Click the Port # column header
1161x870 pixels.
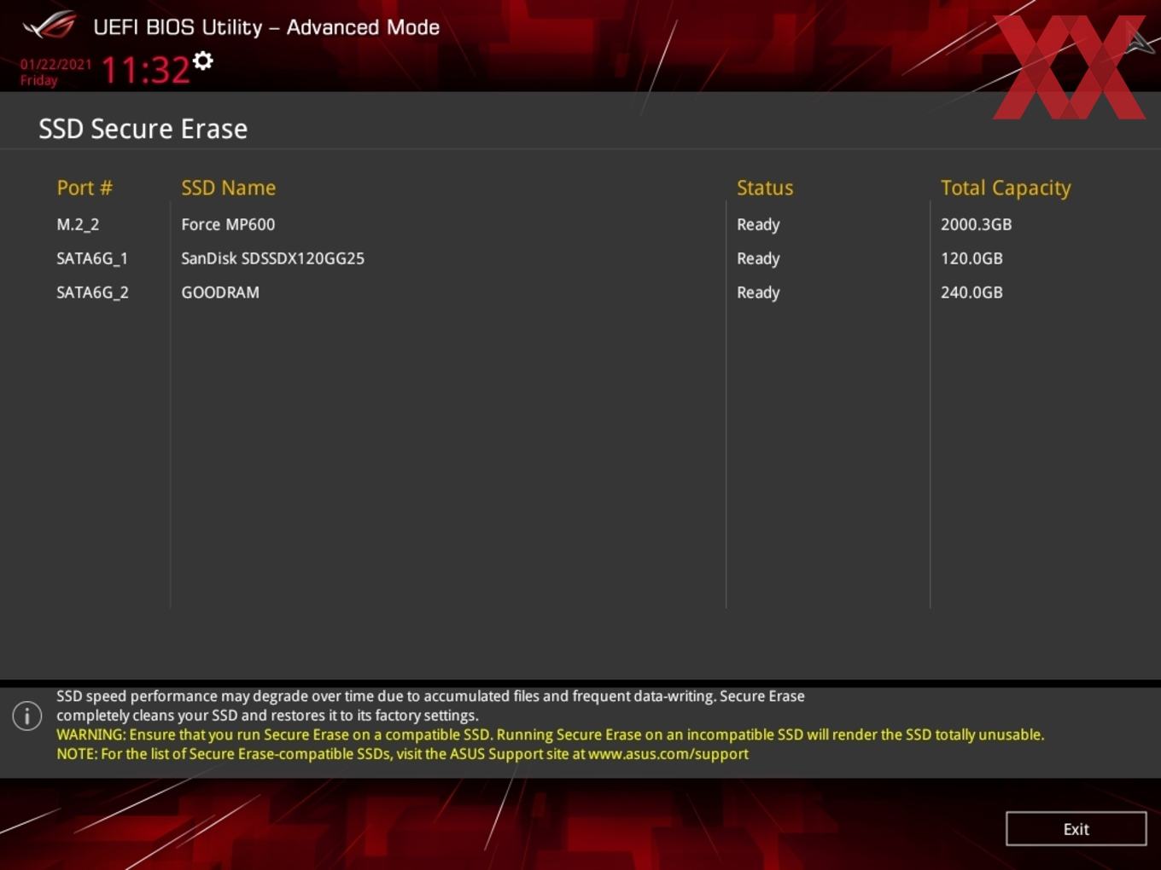pos(85,188)
